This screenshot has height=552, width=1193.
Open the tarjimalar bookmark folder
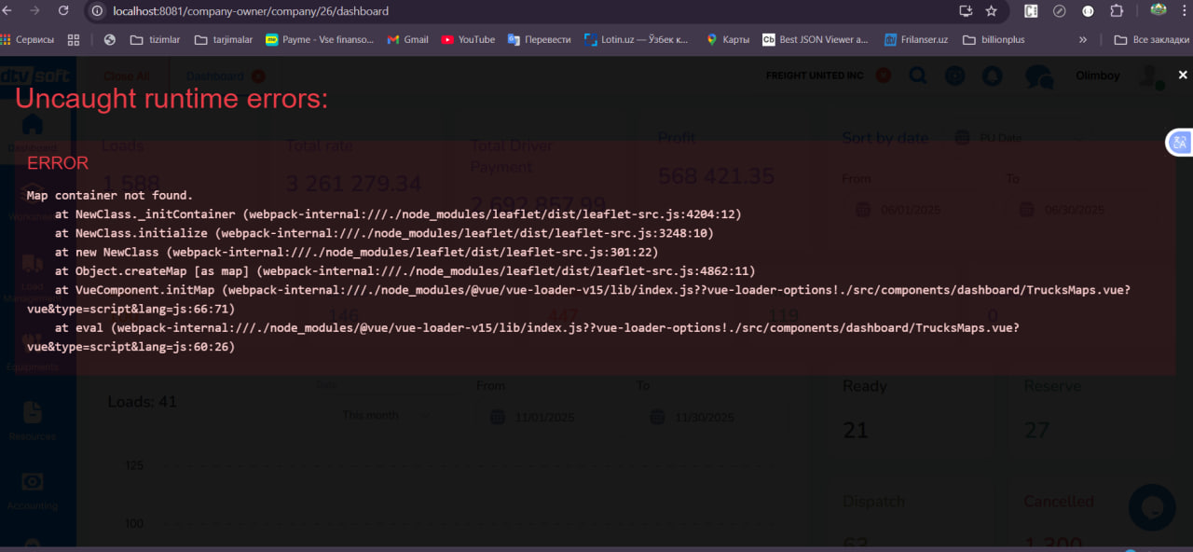224,39
